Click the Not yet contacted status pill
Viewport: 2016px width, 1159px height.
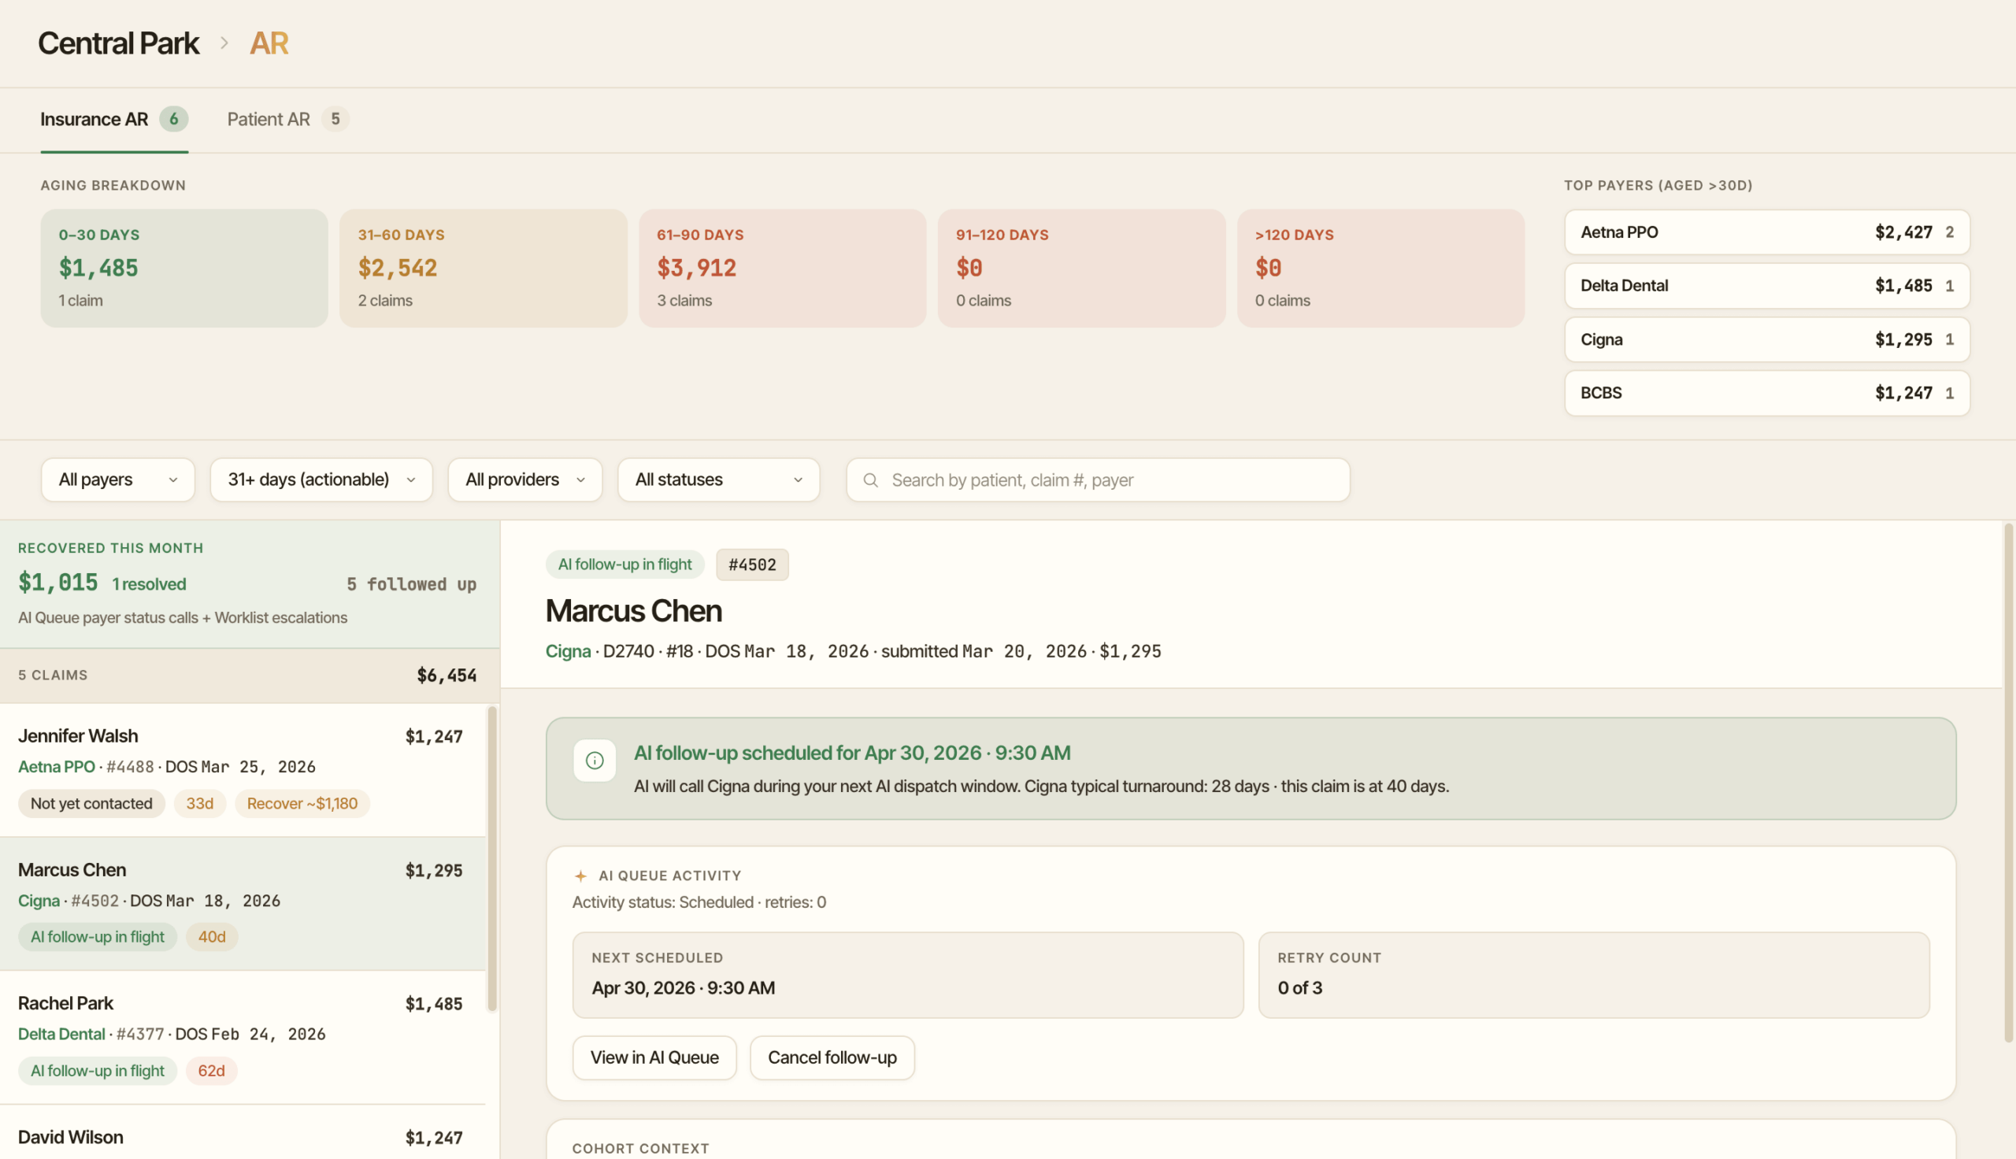coord(91,804)
